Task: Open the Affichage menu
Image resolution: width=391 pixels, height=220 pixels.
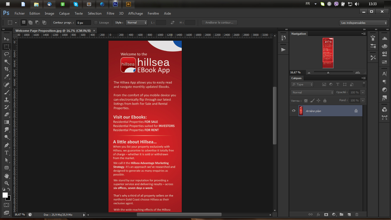Action: (x=135, y=13)
